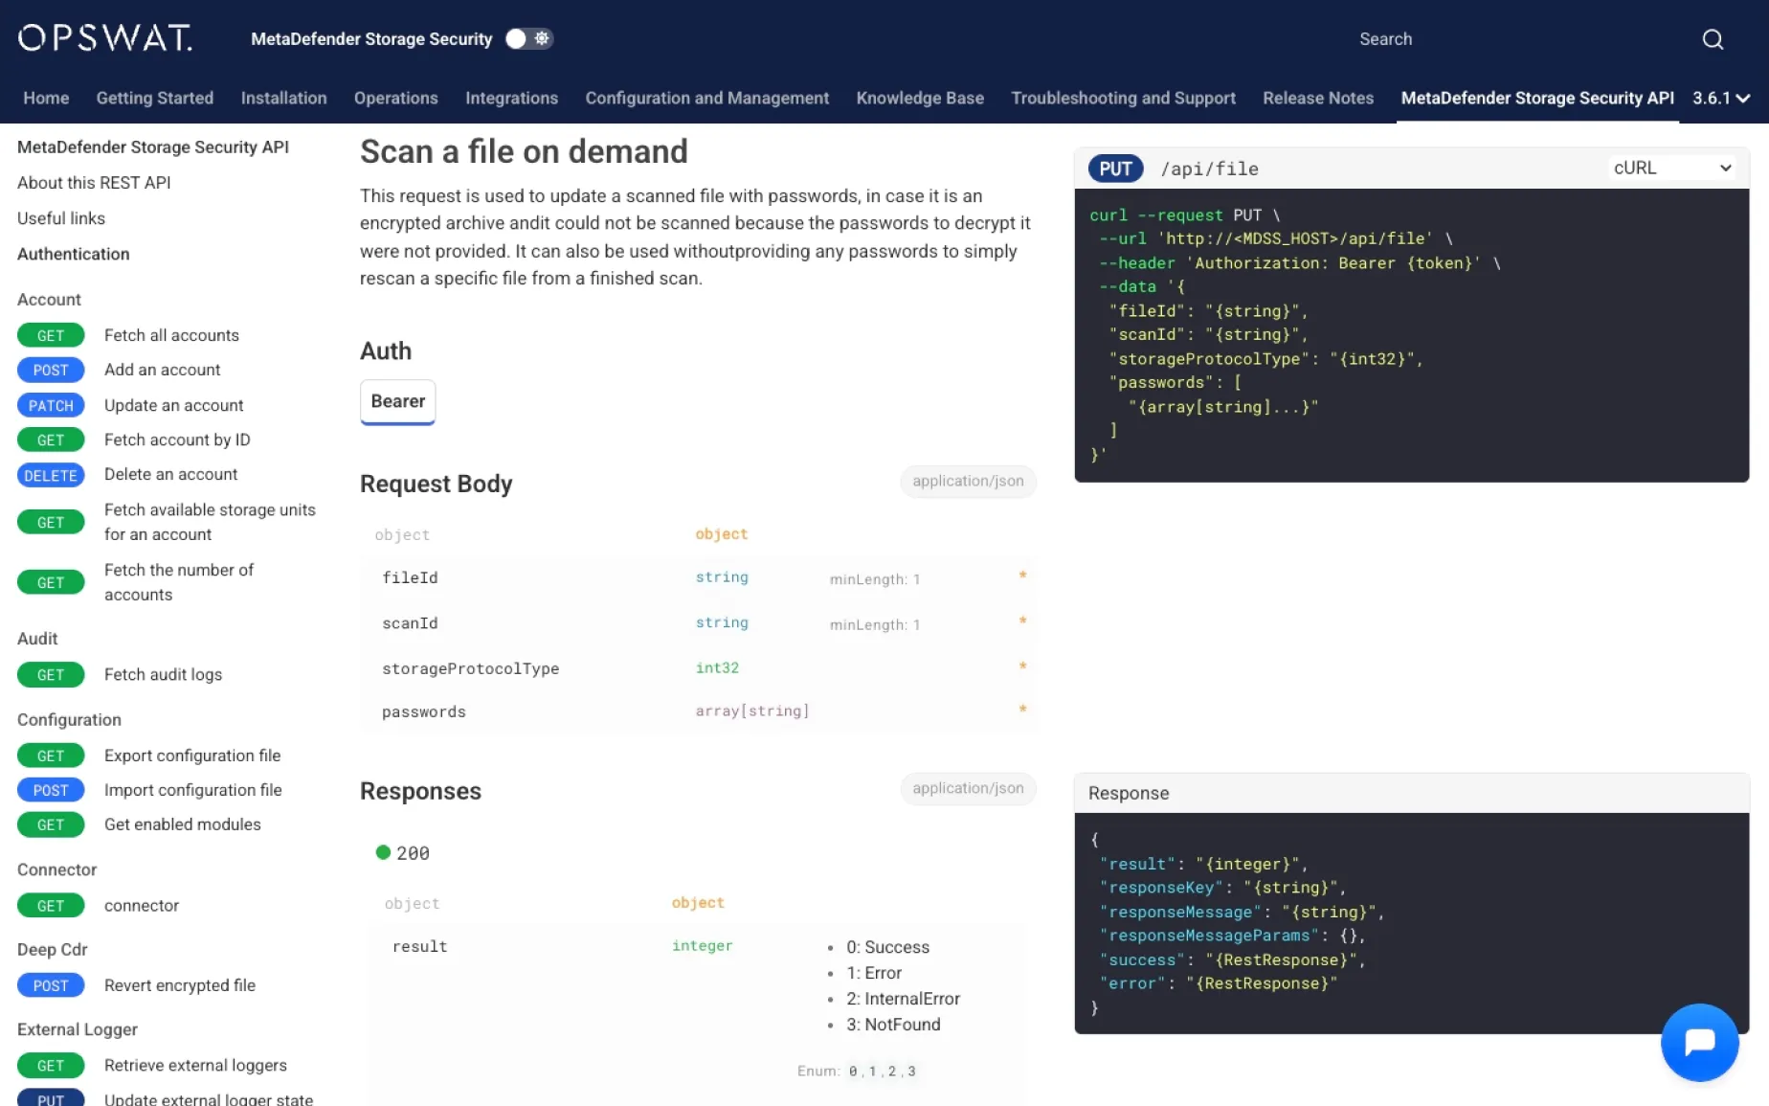Open the Fetch audit logs link

point(163,674)
